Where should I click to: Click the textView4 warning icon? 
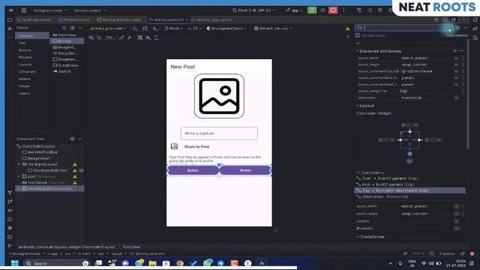click(75, 182)
